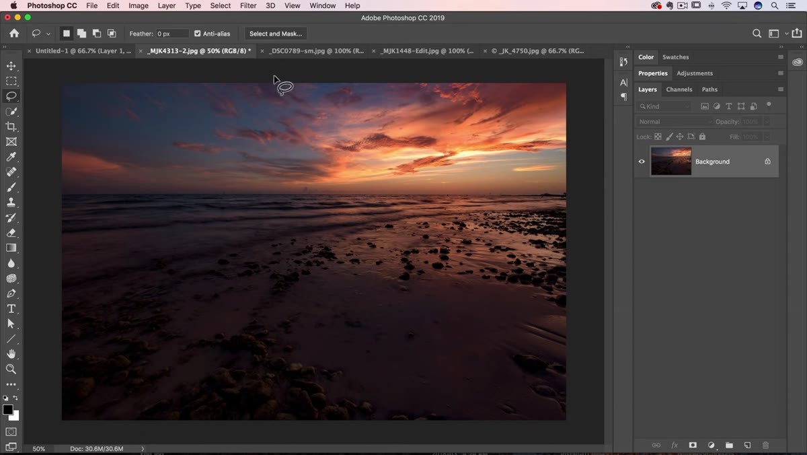Select the Brush tool
This screenshot has width=807, height=455.
coord(11,187)
